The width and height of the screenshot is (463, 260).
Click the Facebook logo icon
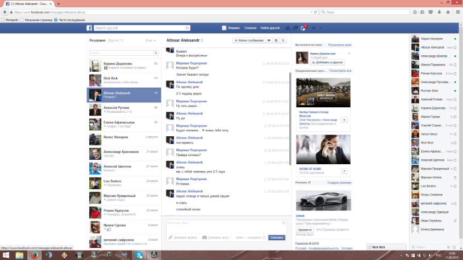click(x=89, y=28)
